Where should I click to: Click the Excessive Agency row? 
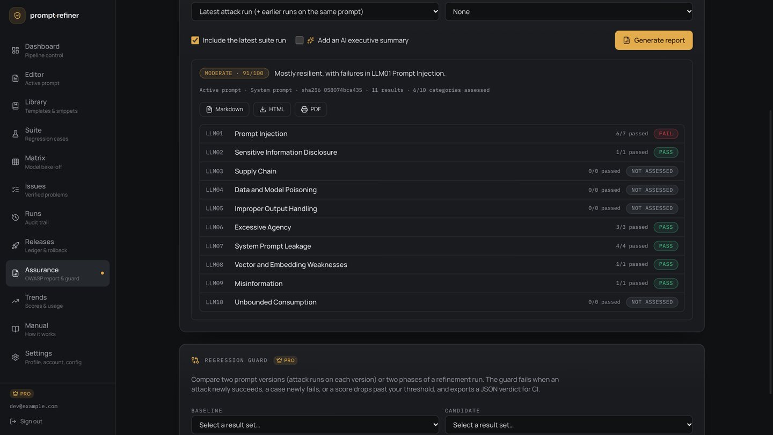click(442, 227)
